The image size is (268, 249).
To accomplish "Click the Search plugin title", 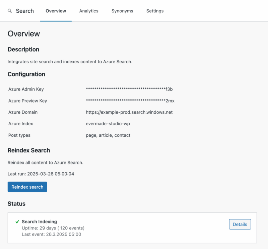I will 25,11.
